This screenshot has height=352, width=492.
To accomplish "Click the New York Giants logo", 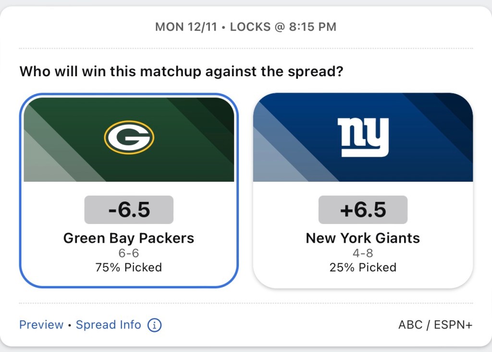I will pyautogui.click(x=363, y=137).
